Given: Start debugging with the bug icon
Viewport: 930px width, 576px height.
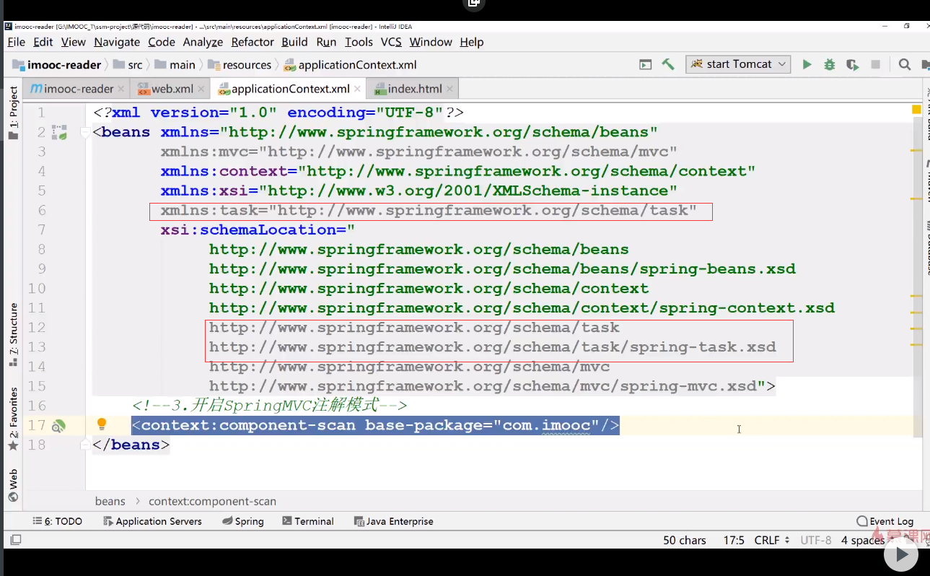Looking at the screenshot, I should [x=830, y=64].
